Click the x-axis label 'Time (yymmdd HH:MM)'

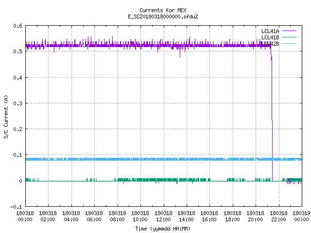tap(163, 229)
